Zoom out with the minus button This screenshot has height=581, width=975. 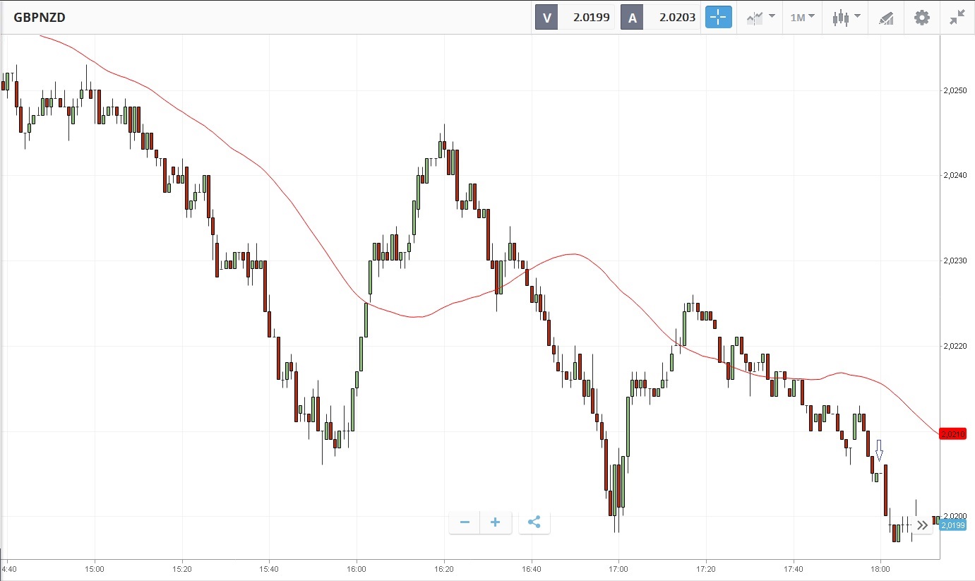click(x=465, y=522)
